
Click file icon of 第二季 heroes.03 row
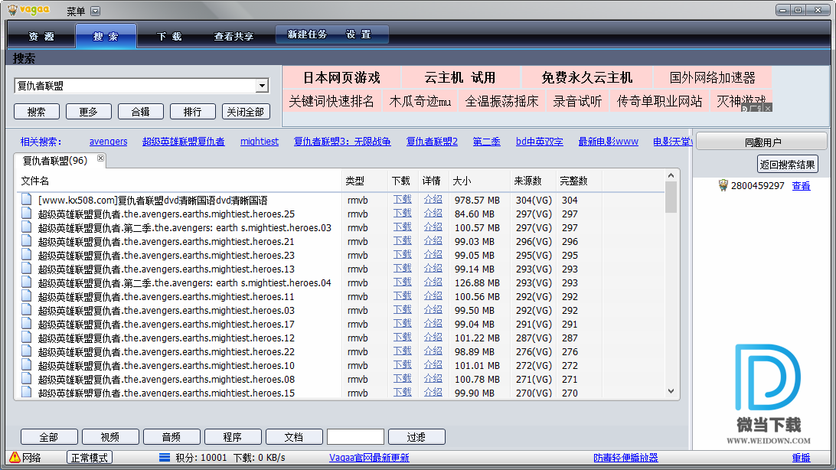(26, 227)
